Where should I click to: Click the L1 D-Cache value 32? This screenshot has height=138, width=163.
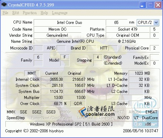[x=136, y=85]
